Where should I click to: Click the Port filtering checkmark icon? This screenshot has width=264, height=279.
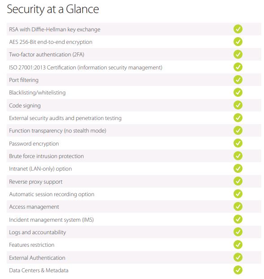(238, 80)
